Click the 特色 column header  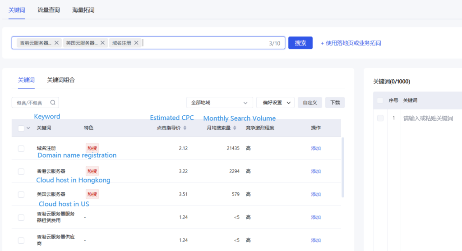pyautogui.click(x=89, y=128)
